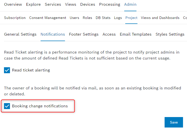Open the Footer Settings tab
The image size is (187, 130).
(x=84, y=34)
